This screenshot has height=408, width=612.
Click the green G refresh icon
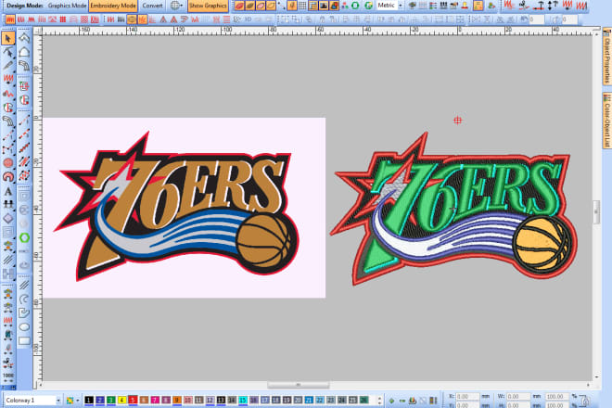(368, 6)
